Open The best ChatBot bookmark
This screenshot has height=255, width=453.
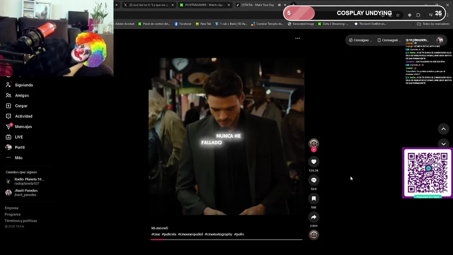point(371,24)
